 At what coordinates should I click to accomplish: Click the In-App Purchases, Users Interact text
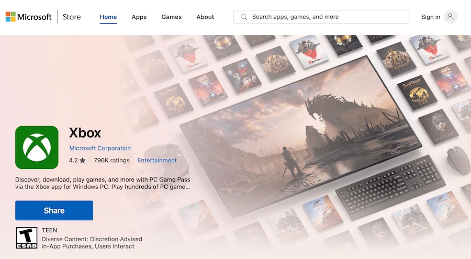coord(88,246)
